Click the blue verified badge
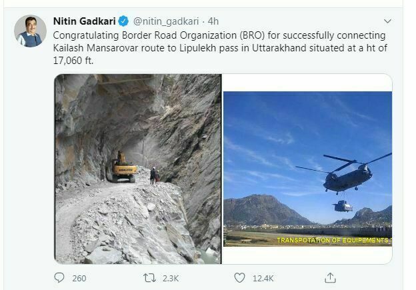416x290 pixels. pos(123,21)
